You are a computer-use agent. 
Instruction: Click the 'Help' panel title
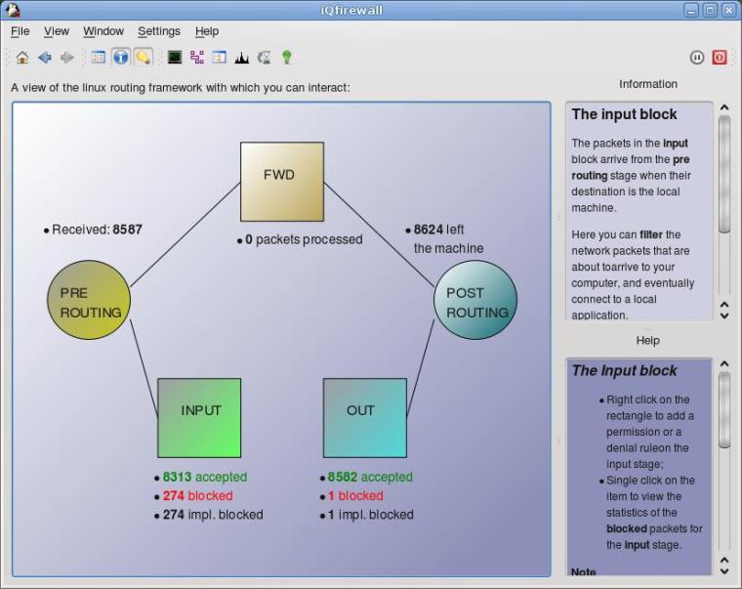tap(648, 341)
